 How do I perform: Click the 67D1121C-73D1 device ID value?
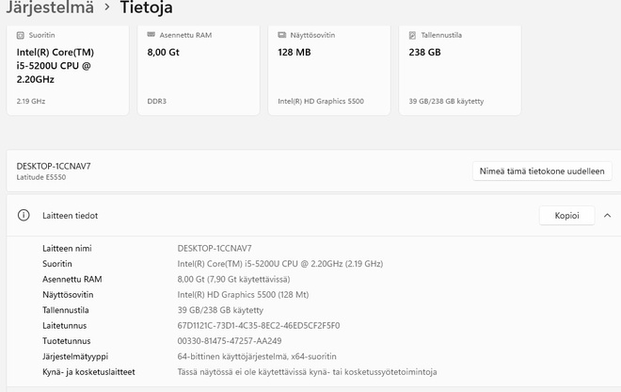tap(259, 326)
